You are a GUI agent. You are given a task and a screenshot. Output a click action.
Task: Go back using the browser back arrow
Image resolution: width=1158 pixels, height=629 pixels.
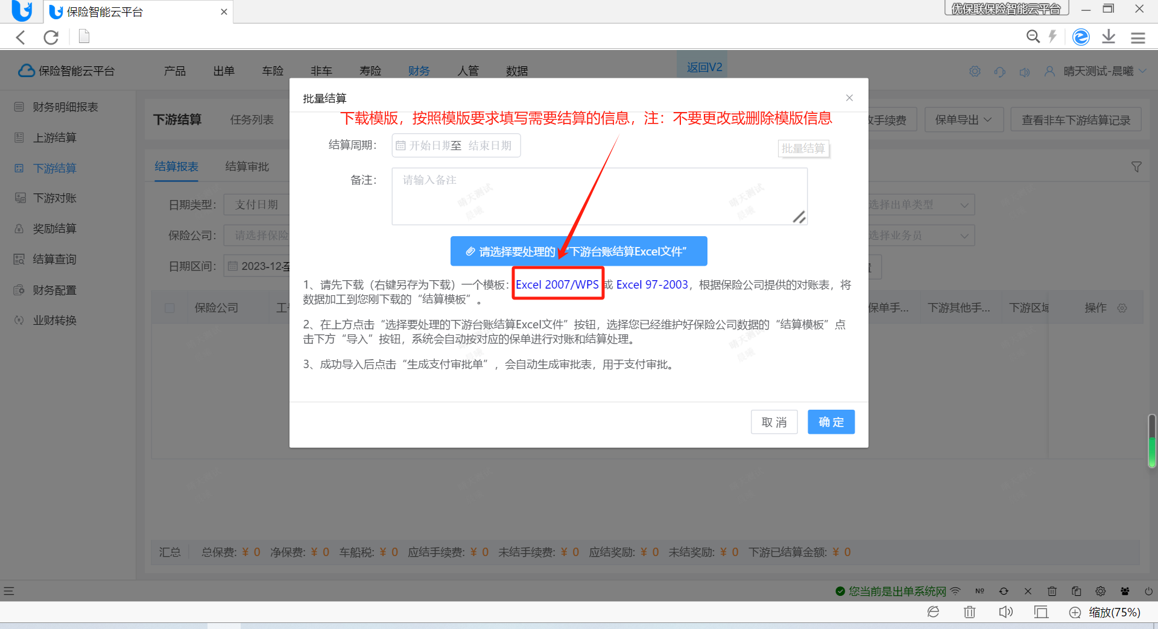[x=21, y=37]
